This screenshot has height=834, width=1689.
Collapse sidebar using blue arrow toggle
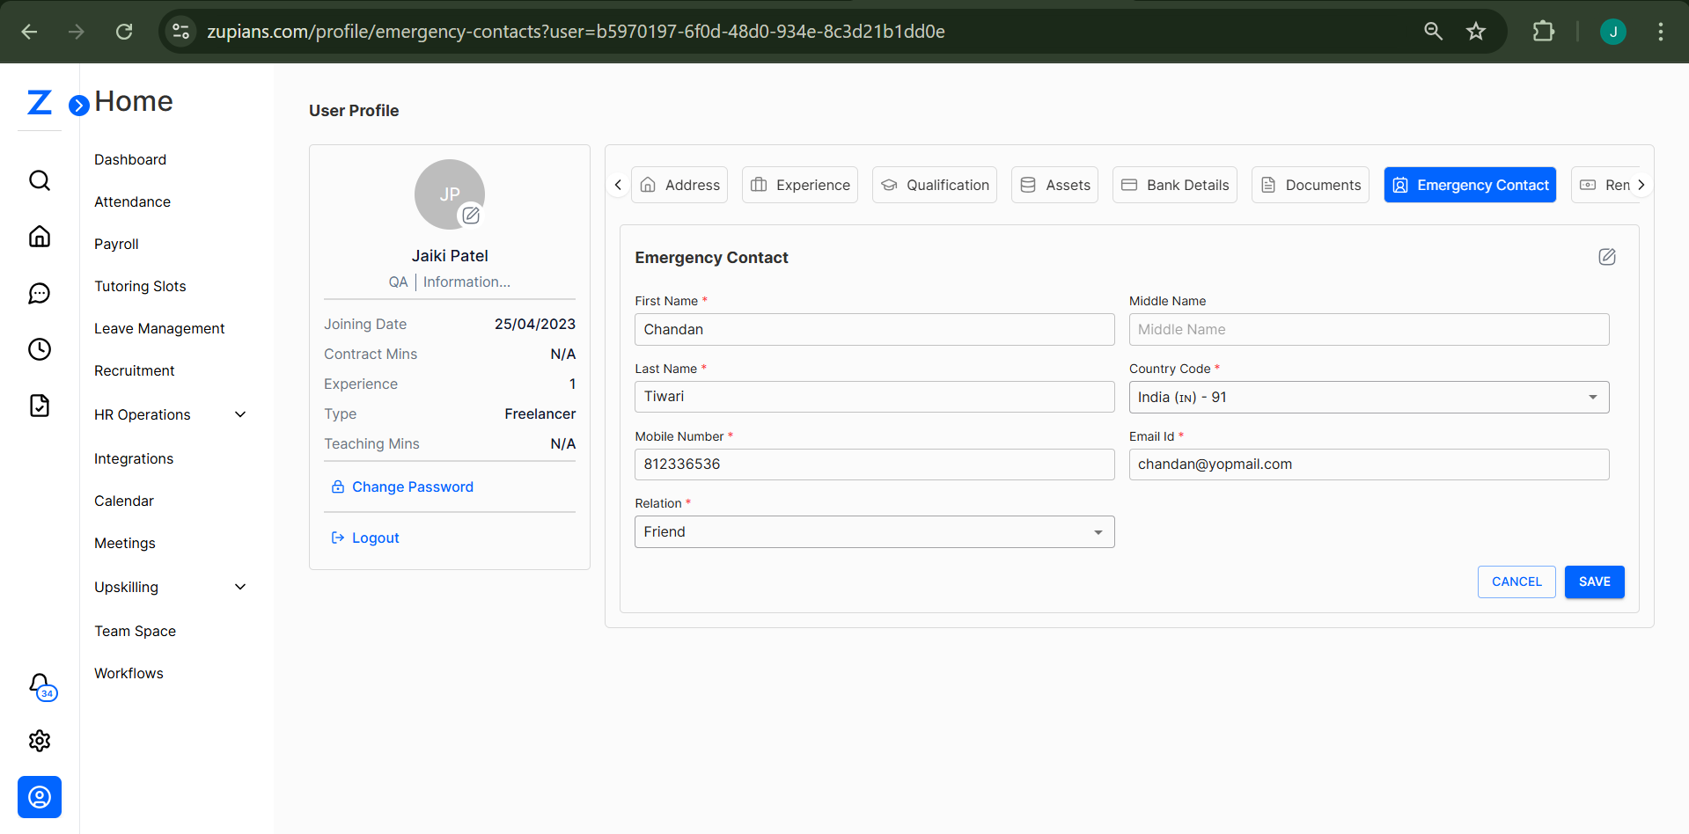[x=79, y=106]
